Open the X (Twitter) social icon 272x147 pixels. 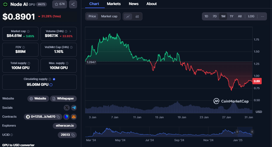[x=67, y=108]
